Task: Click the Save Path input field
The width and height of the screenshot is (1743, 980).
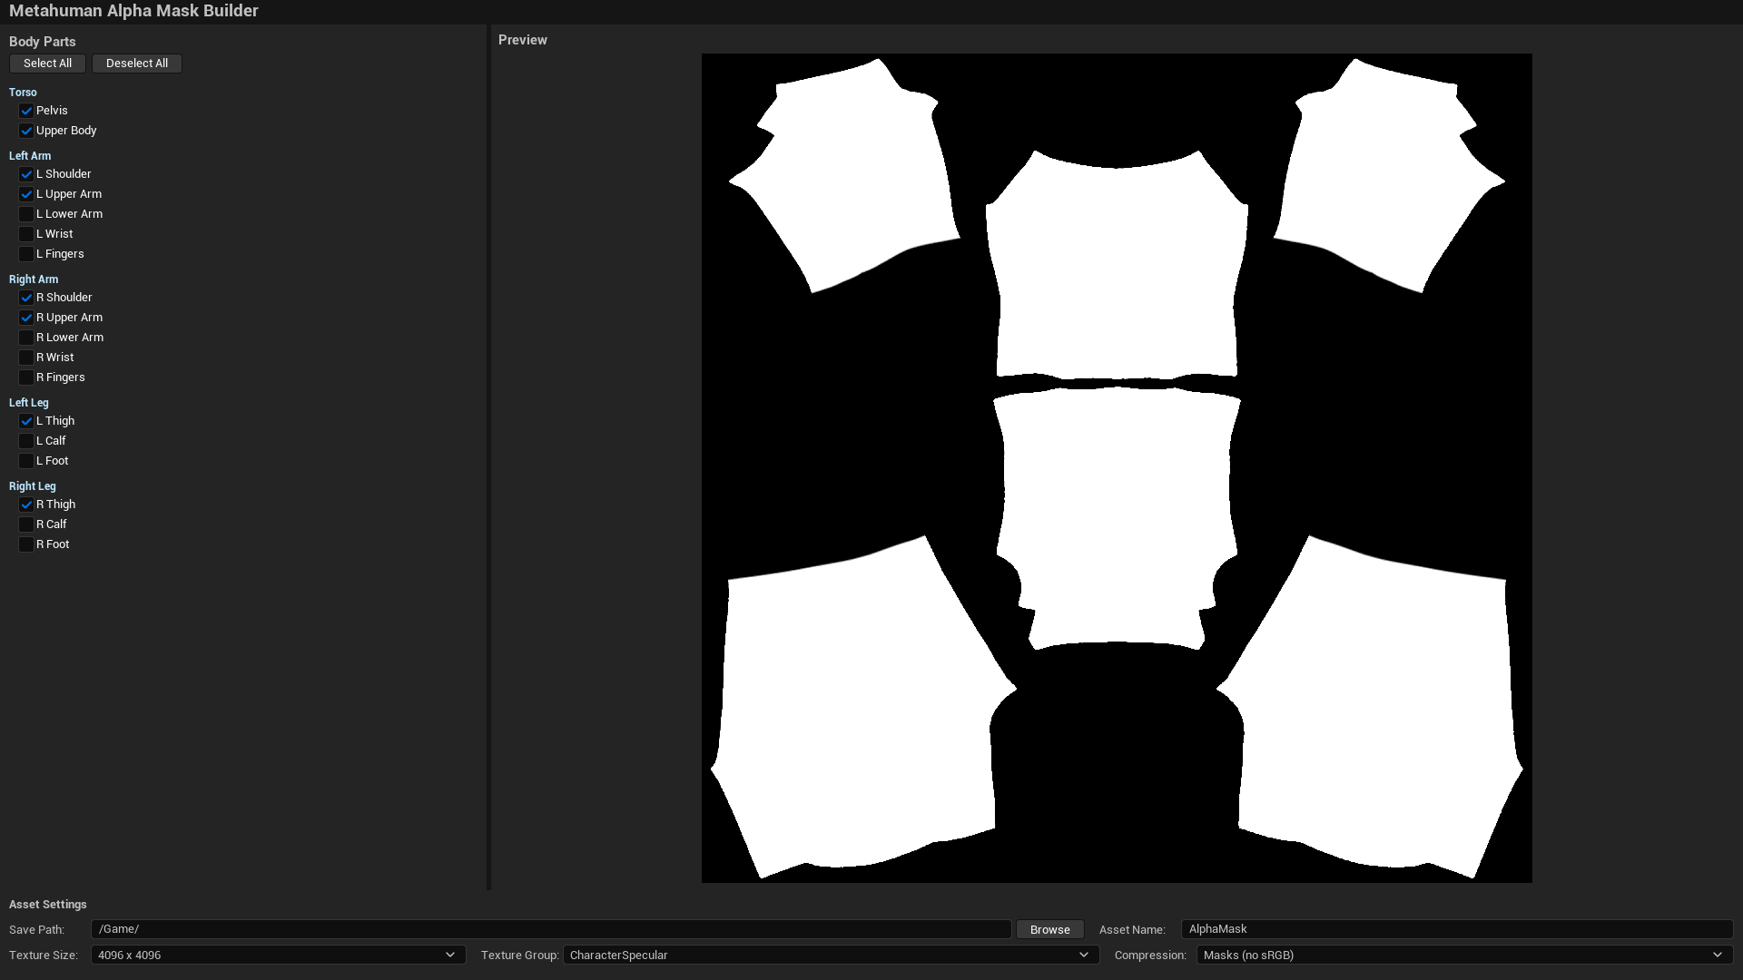Action: tap(551, 929)
